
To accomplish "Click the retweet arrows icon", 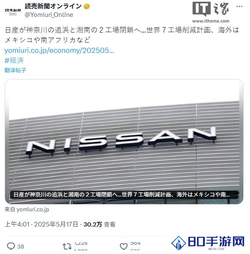I will pos(67,246).
